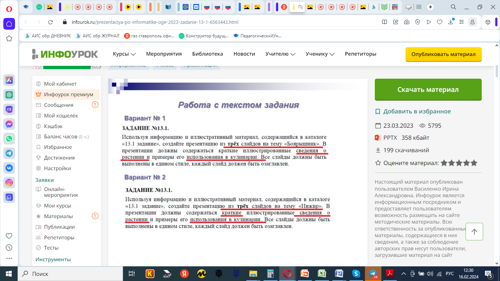Viewport: 500px width, 281px height.
Task: Rate material with the fifth star
Action: click(x=474, y=163)
